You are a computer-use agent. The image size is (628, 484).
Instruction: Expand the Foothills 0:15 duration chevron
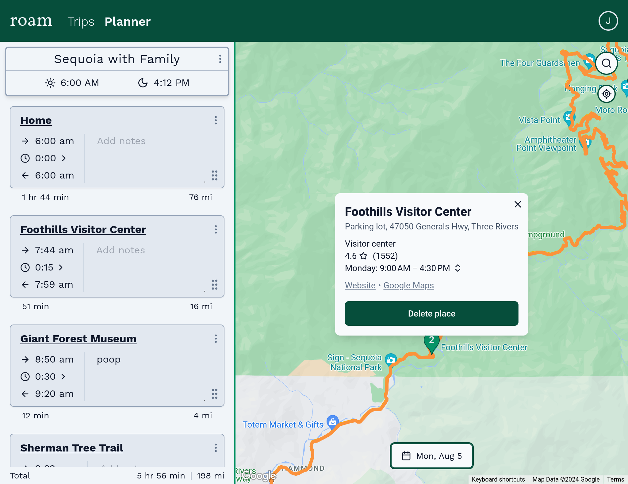coord(61,267)
